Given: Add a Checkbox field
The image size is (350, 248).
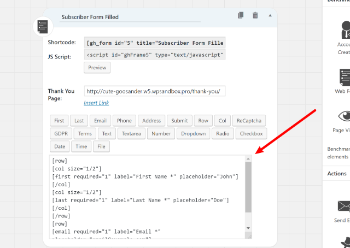Looking at the screenshot, I should coord(251,134).
